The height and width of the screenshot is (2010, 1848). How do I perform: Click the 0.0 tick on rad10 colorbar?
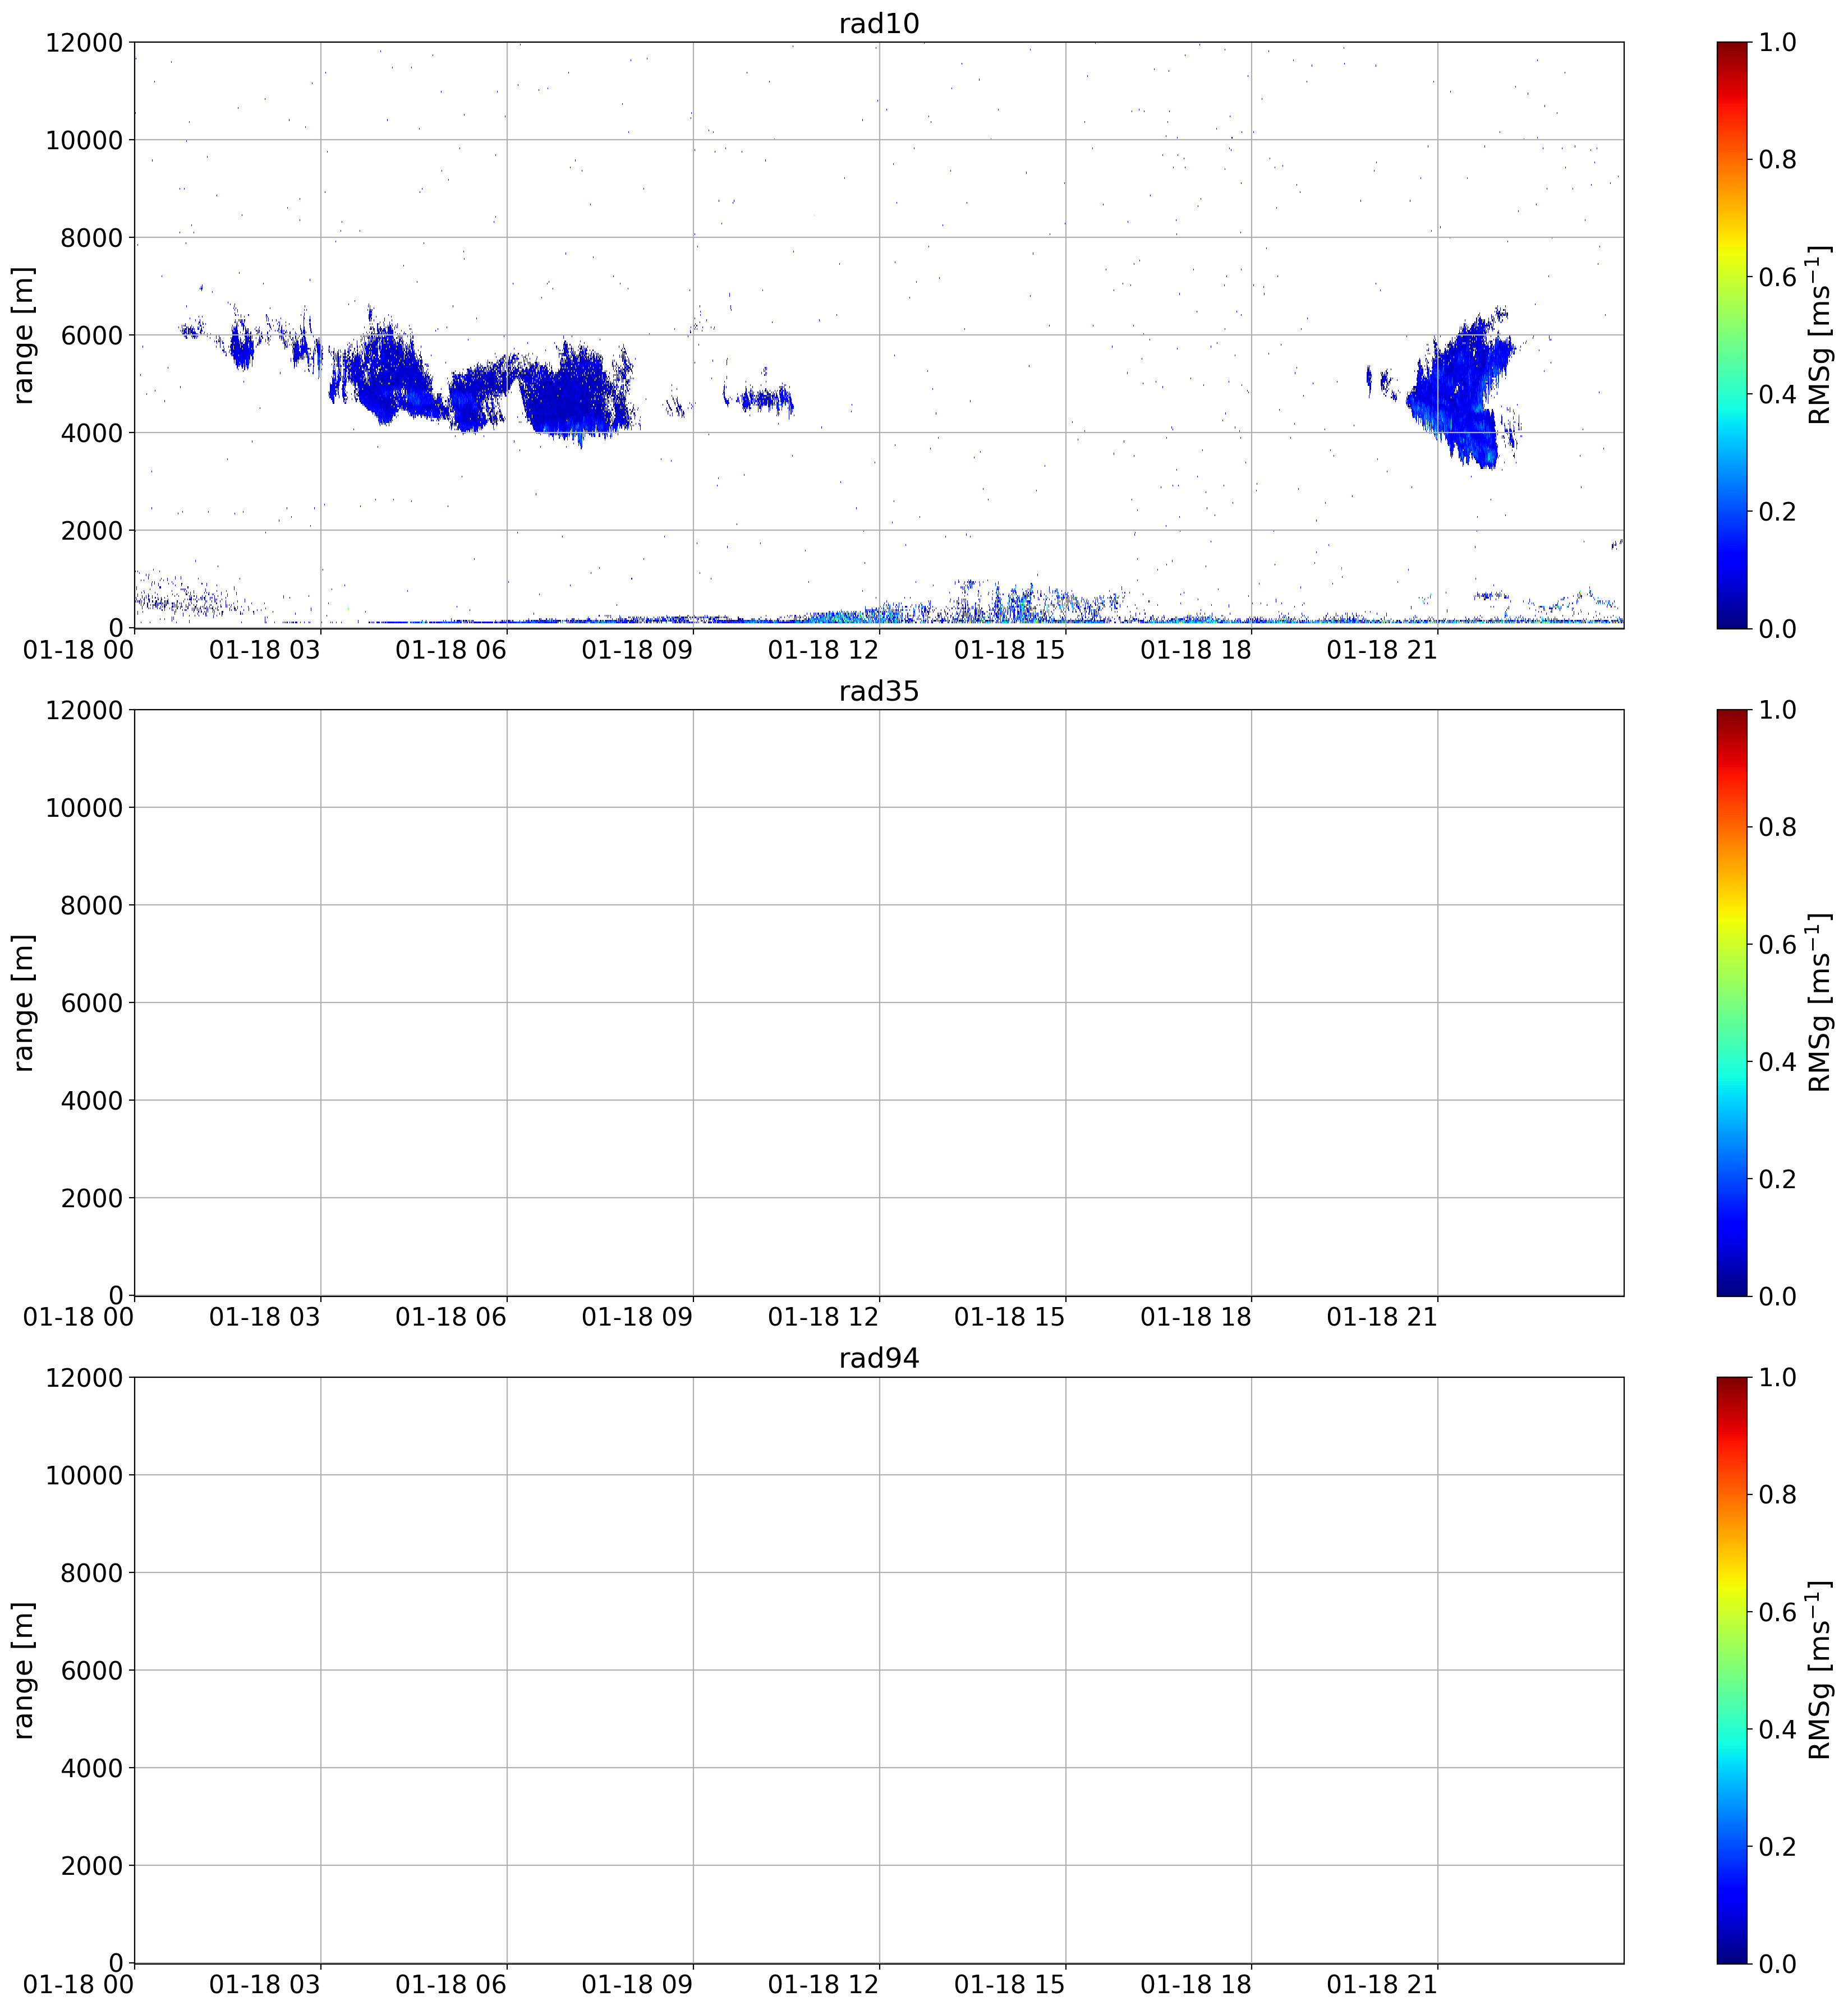(x=1777, y=628)
